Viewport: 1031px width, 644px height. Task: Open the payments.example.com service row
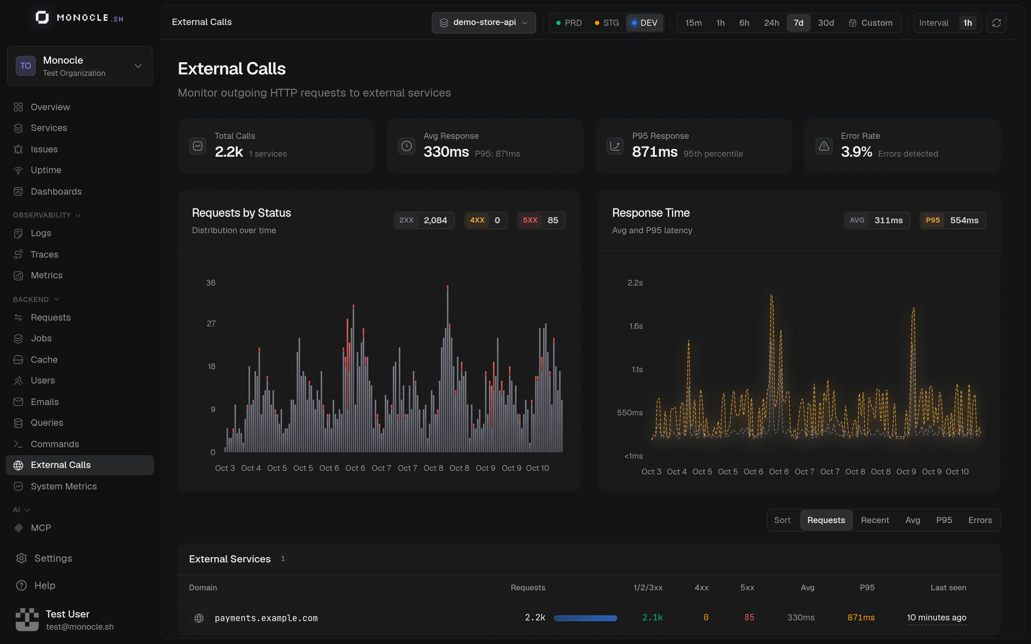coord(589,618)
